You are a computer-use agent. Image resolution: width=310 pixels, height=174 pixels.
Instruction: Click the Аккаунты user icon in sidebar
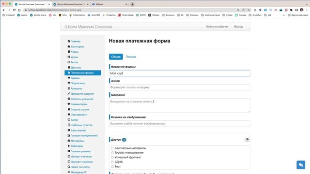click(x=69, y=88)
